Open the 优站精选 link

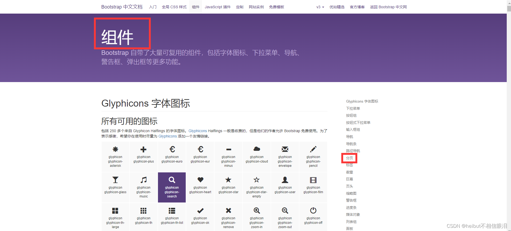click(x=337, y=7)
